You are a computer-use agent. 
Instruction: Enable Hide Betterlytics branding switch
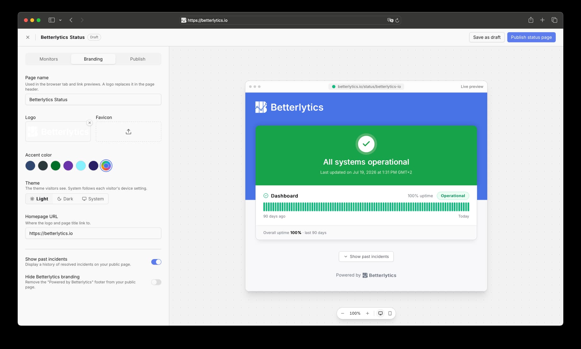pyautogui.click(x=156, y=282)
